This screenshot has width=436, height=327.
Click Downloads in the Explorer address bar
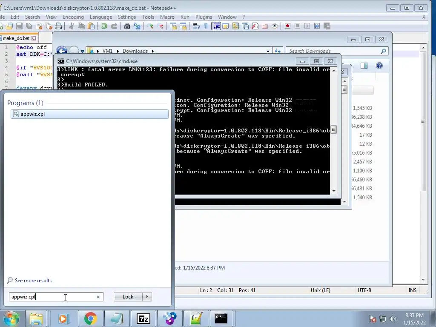coord(135,51)
